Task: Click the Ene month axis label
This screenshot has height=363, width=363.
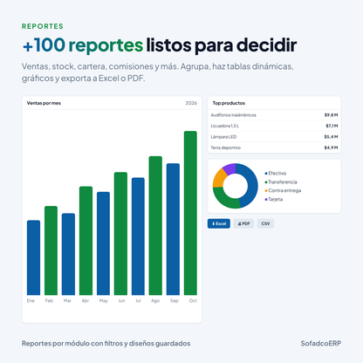Action: pyautogui.click(x=31, y=300)
